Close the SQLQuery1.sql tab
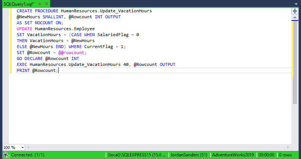 pyautogui.click(x=46, y=4)
